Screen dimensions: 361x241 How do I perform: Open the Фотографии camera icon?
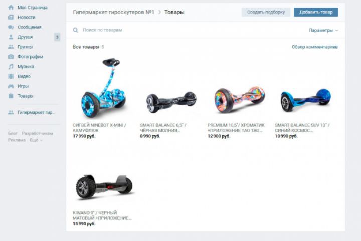pos(11,57)
